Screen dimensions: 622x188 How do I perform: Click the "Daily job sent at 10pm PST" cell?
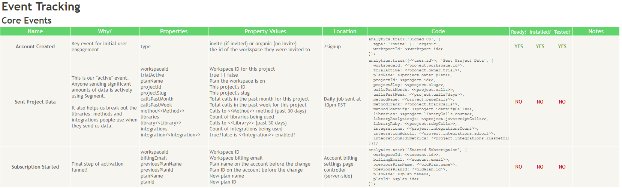[x=342, y=102]
